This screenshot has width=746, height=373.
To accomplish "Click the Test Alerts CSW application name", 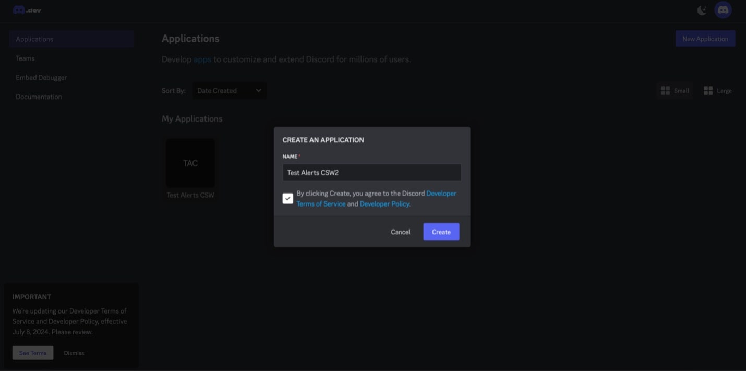I will [190, 196].
